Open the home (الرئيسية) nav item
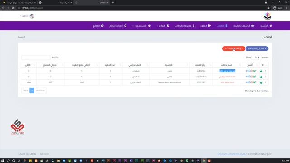This screenshot has width=290, height=163. (266, 26)
